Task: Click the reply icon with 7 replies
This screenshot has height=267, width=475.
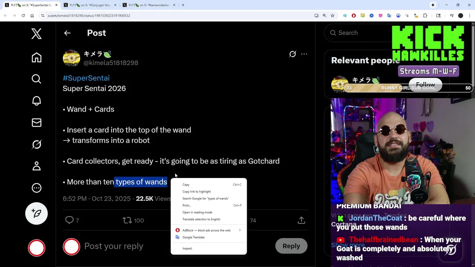Action: [x=69, y=220]
